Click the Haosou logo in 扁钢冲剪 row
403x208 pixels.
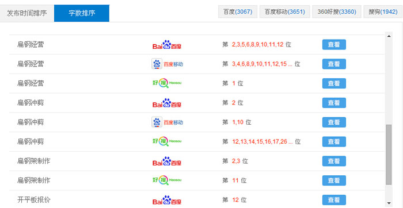click(x=167, y=141)
